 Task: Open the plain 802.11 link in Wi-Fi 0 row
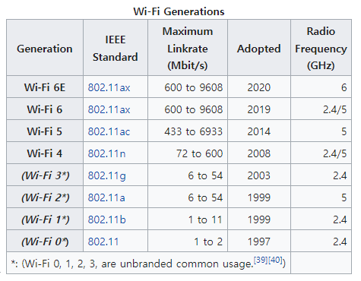click(103, 242)
